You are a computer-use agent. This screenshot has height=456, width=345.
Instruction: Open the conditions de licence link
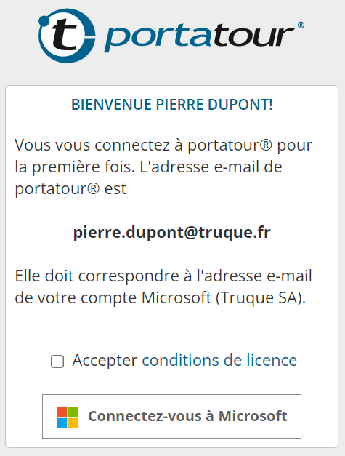[219, 360]
